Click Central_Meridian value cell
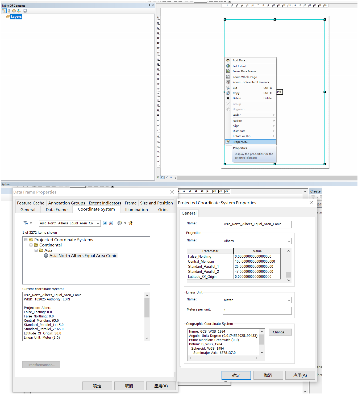This screenshot has width=358, height=394. coord(257,262)
